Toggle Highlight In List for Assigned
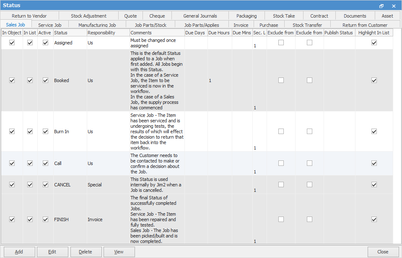 (x=374, y=43)
